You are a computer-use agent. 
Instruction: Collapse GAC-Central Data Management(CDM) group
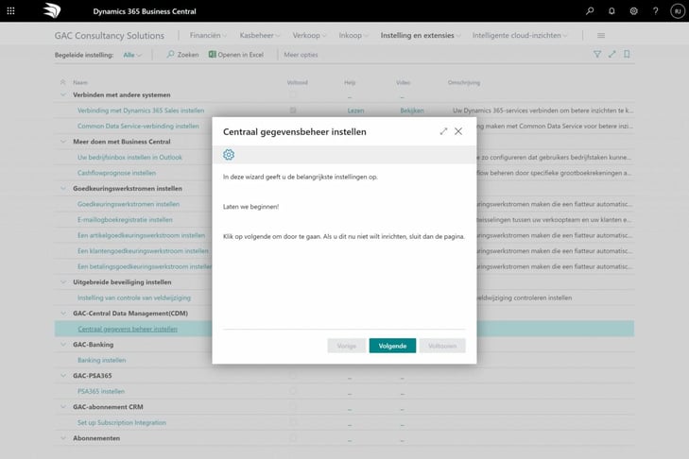click(x=62, y=314)
